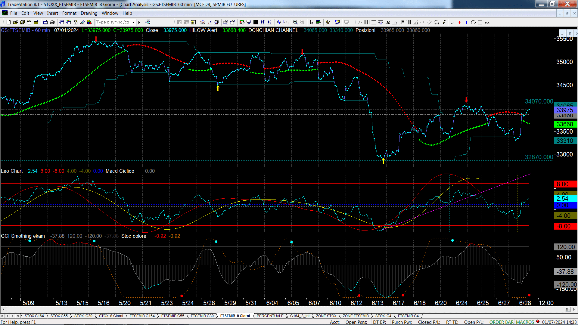Select the Ellipse drawing tool
Viewport: 578px width, 325px height.
click(473, 22)
